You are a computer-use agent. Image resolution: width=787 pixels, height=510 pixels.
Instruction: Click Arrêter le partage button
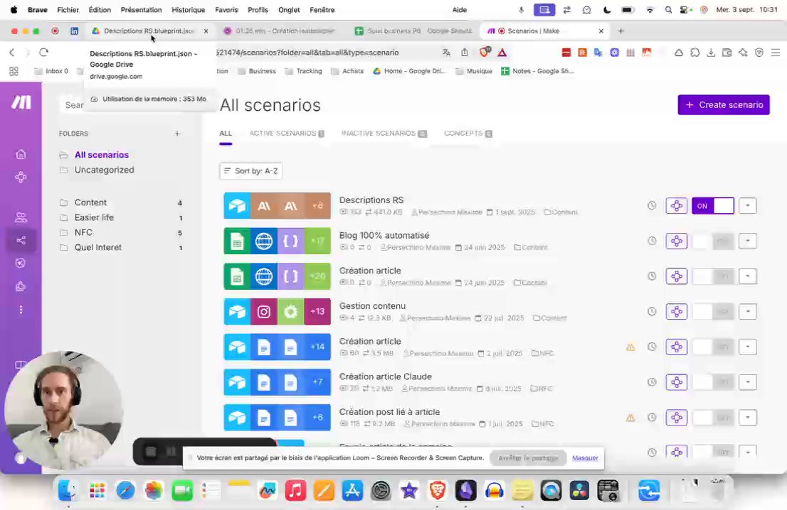[x=528, y=458]
